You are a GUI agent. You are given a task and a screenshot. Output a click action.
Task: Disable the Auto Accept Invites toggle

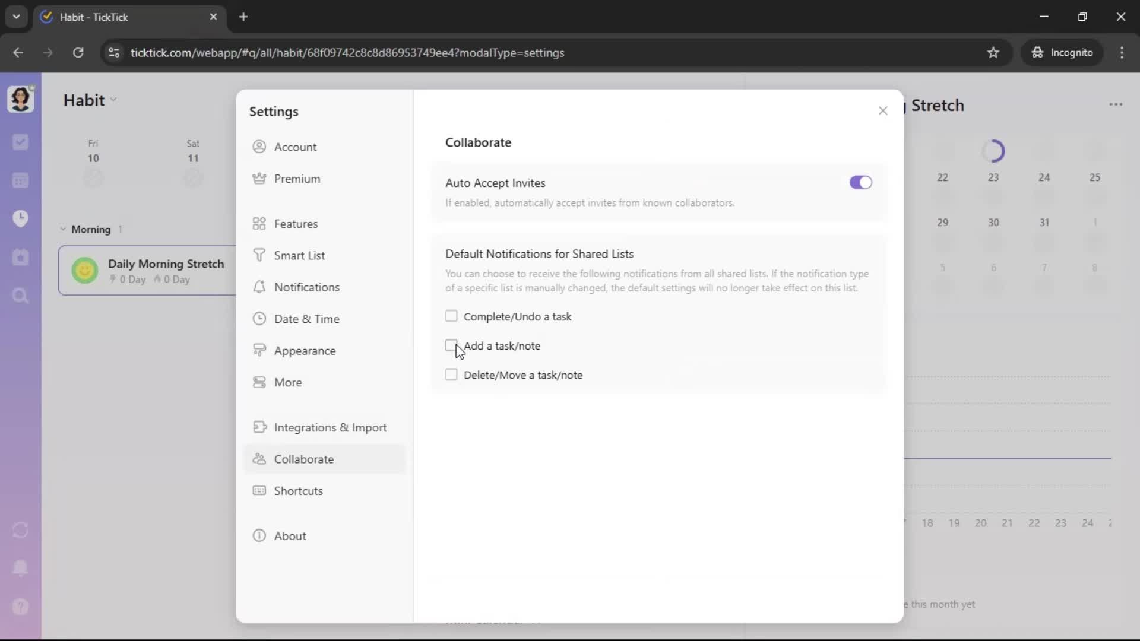point(860,183)
